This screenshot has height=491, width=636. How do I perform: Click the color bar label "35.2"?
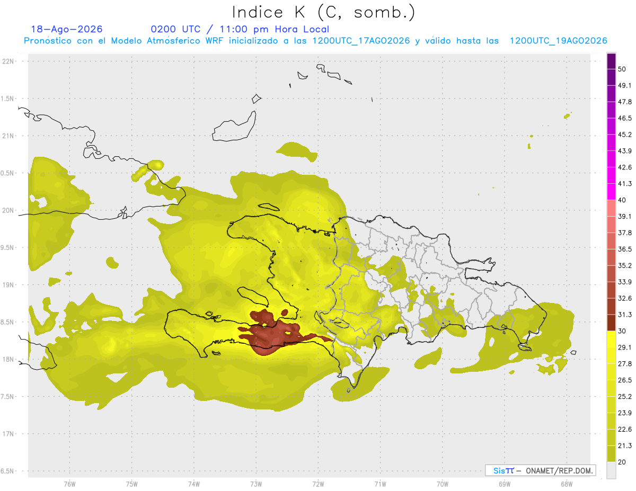pyautogui.click(x=625, y=265)
